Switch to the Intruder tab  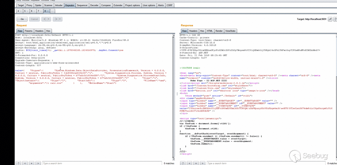59,5
